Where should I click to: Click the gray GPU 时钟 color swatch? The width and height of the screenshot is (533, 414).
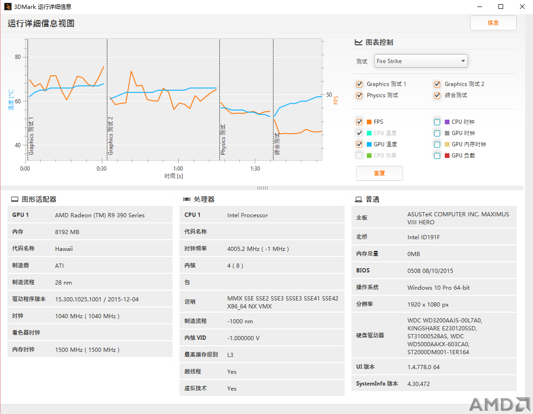pos(447,133)
